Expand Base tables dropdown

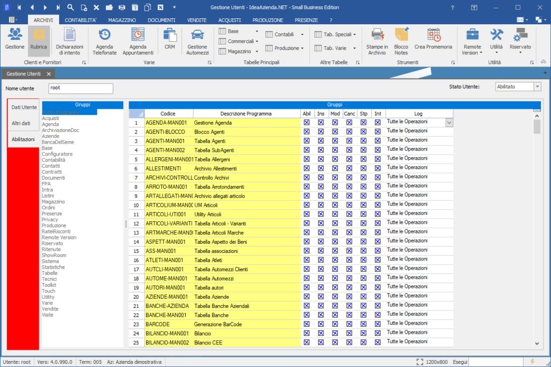[x=257, y=31]
